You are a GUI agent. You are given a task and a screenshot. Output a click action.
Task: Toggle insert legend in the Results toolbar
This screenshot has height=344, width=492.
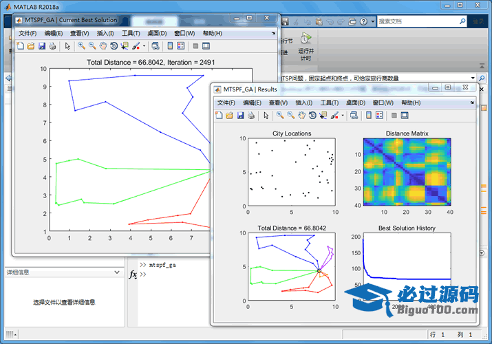[x=381, y=116]
